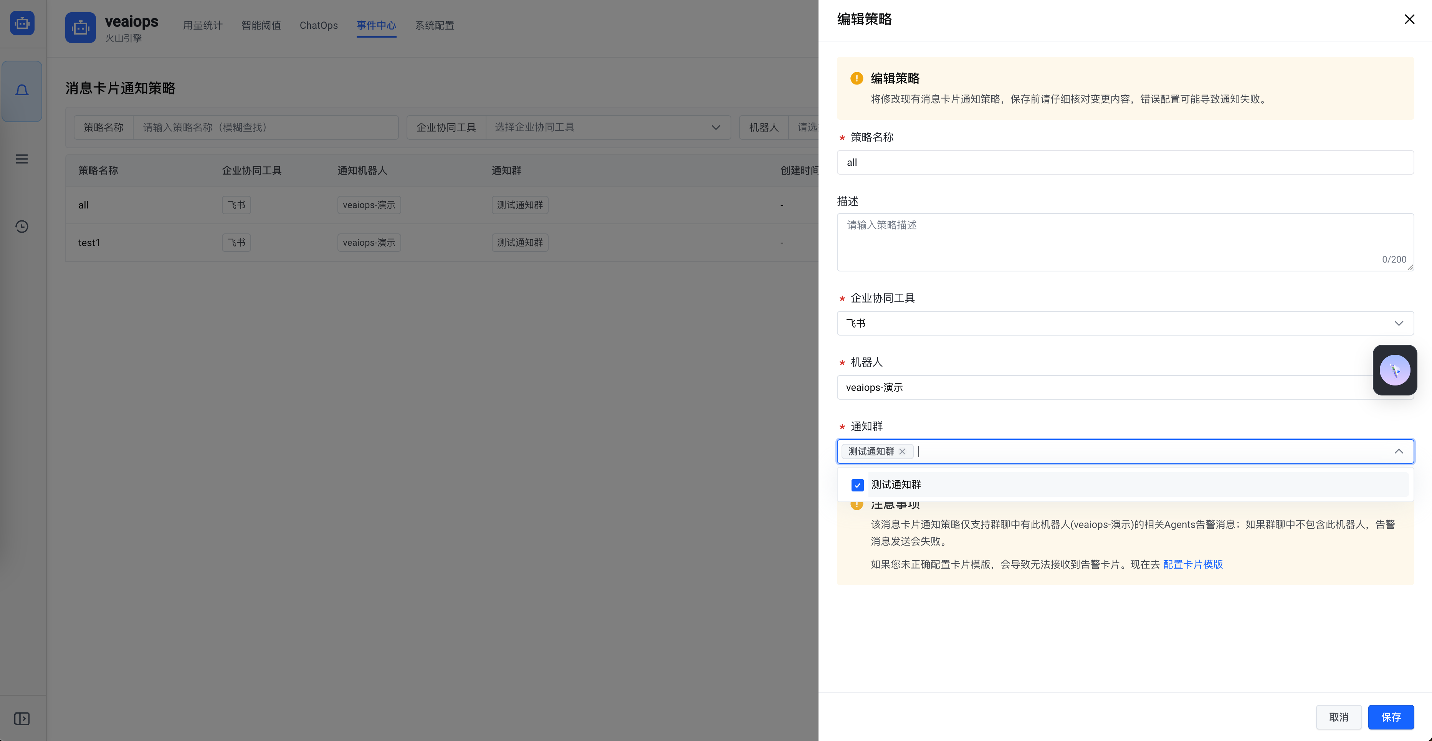Click the 保存 button

[1391, 717]
